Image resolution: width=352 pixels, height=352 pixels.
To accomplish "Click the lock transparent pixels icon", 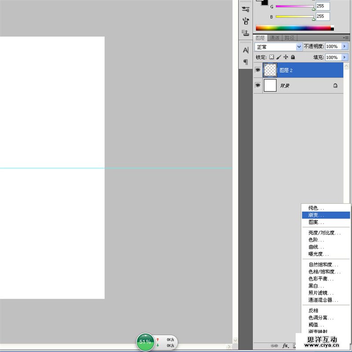I will coord(271,57).
